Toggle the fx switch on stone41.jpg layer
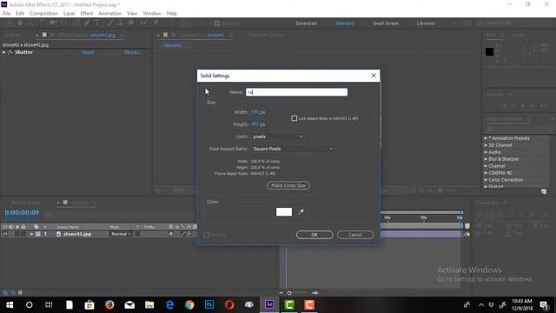556x313 pixels. [x=189, y=234]
